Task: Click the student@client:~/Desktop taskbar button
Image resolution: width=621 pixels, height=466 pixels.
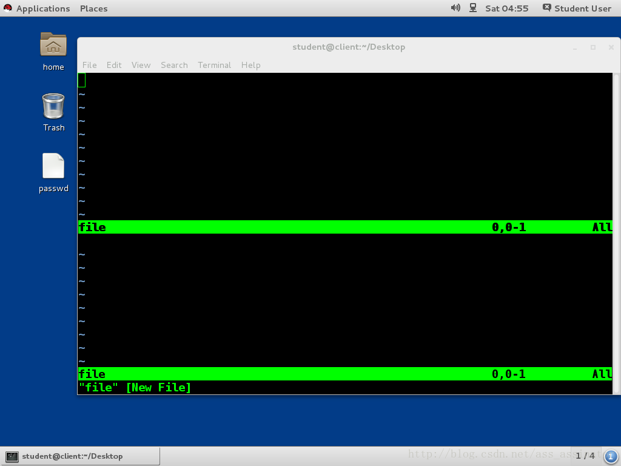Action: coord(81,456)
